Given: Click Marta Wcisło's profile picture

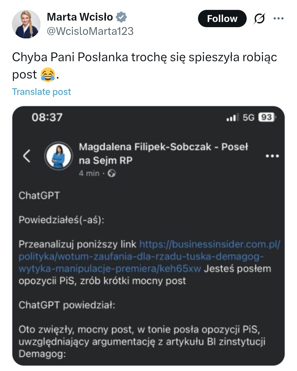Looking at the screenshot, I should pos(26,24).
